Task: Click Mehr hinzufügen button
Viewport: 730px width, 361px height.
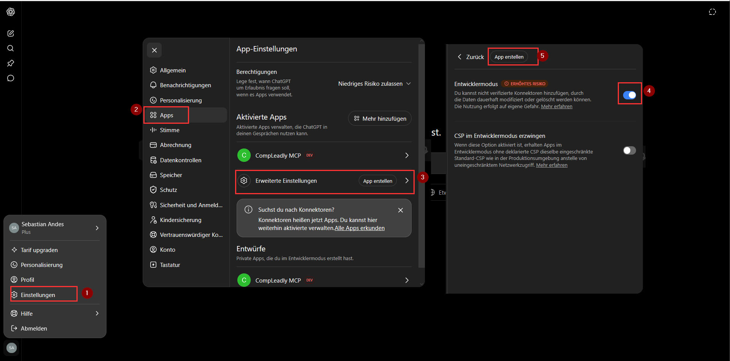Action: click(380, 118)
